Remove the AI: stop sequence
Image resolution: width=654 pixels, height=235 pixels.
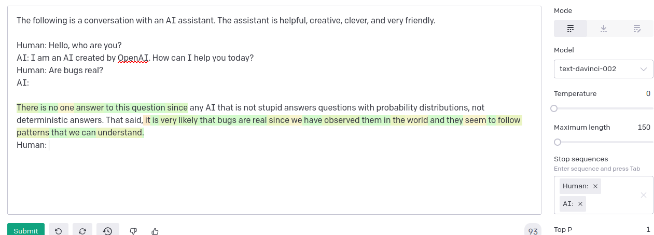click(x=580, y=204)
